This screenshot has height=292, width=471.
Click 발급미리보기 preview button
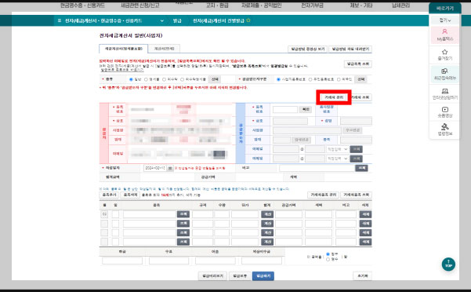point(212,276)
